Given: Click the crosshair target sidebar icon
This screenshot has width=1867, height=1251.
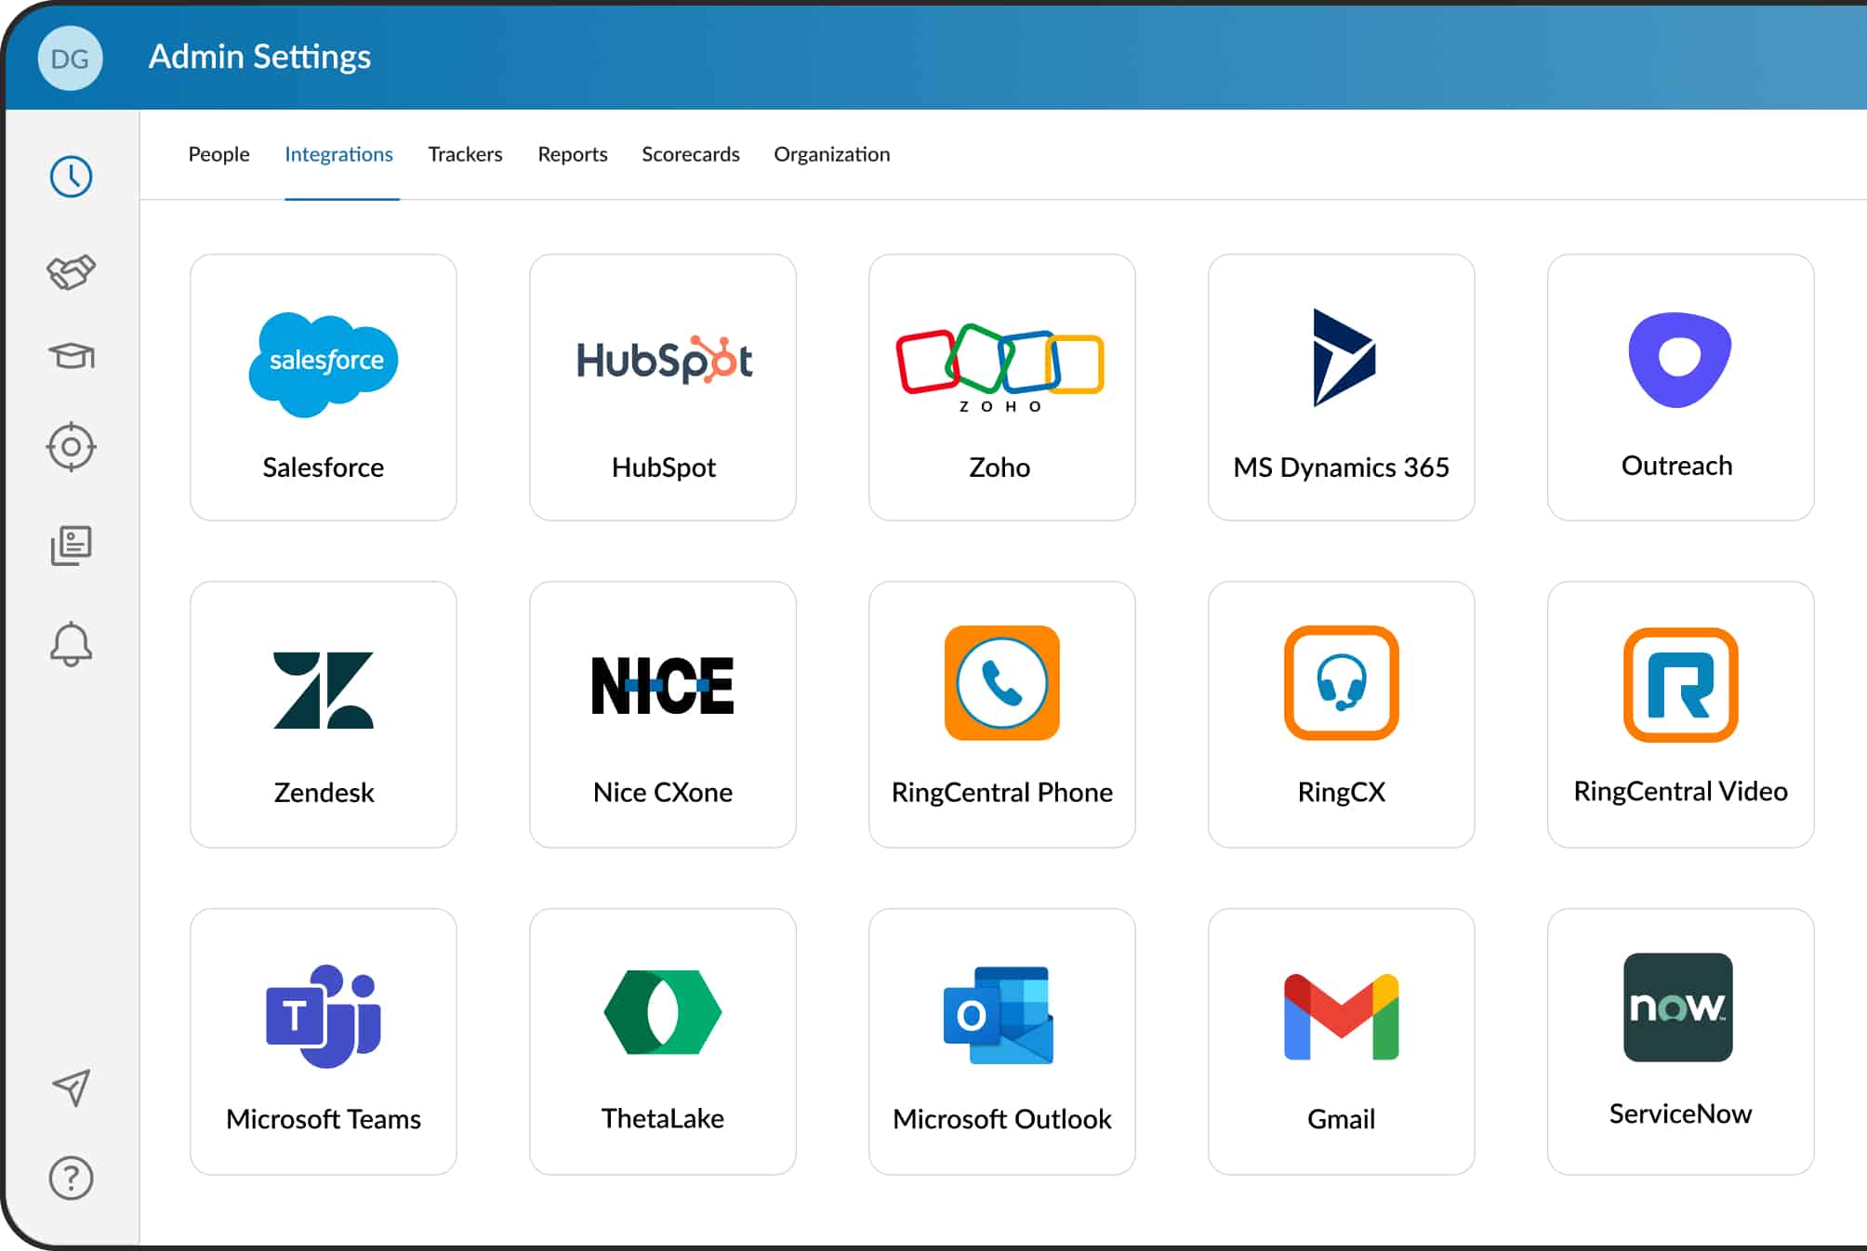Looking at the screenshot, I should (71, 447).
